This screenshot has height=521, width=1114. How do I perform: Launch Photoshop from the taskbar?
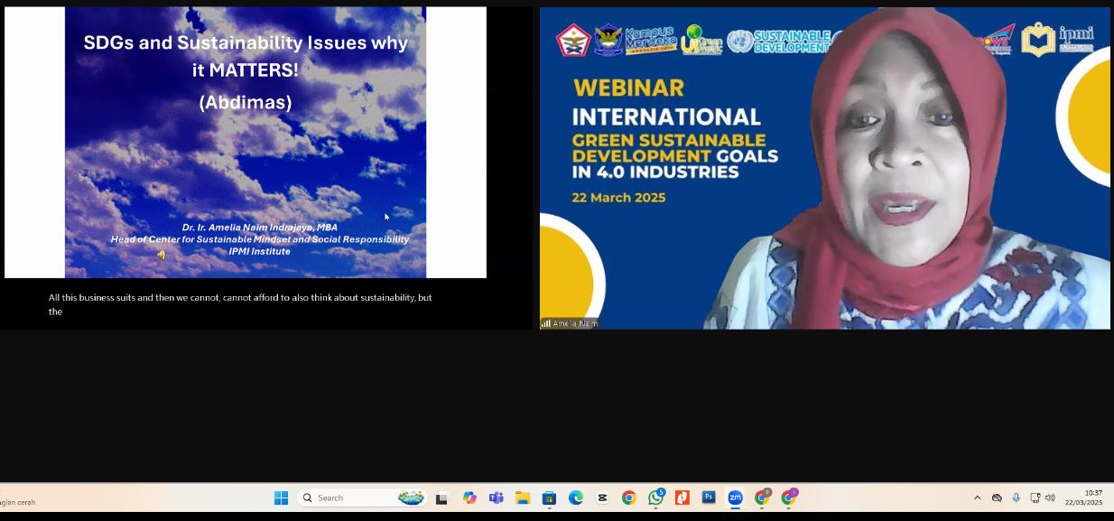pos(709,498)
